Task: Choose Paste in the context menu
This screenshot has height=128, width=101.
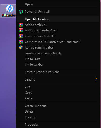Action: 58,98
